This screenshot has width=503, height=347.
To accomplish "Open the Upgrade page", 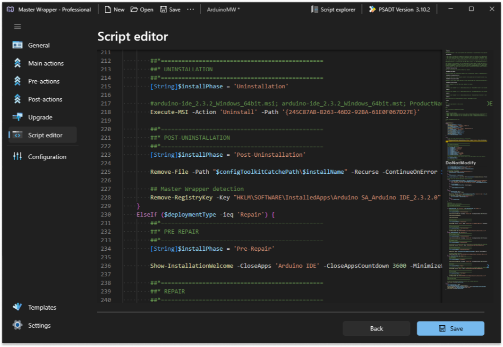I will coord(40,117).
